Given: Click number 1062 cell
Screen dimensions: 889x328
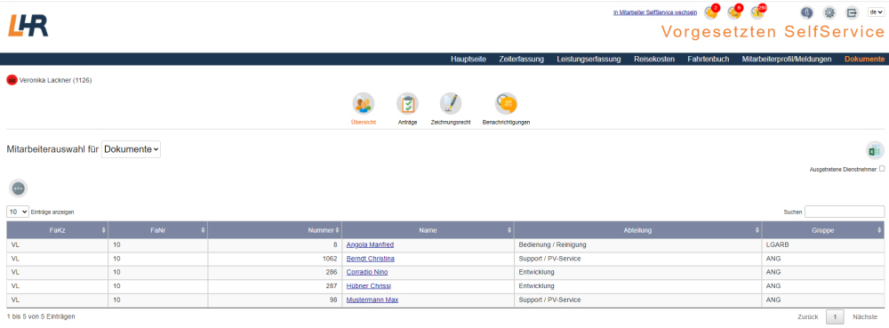Looking at the screenshot, I should pyautogui.click(x=275, y=259).
